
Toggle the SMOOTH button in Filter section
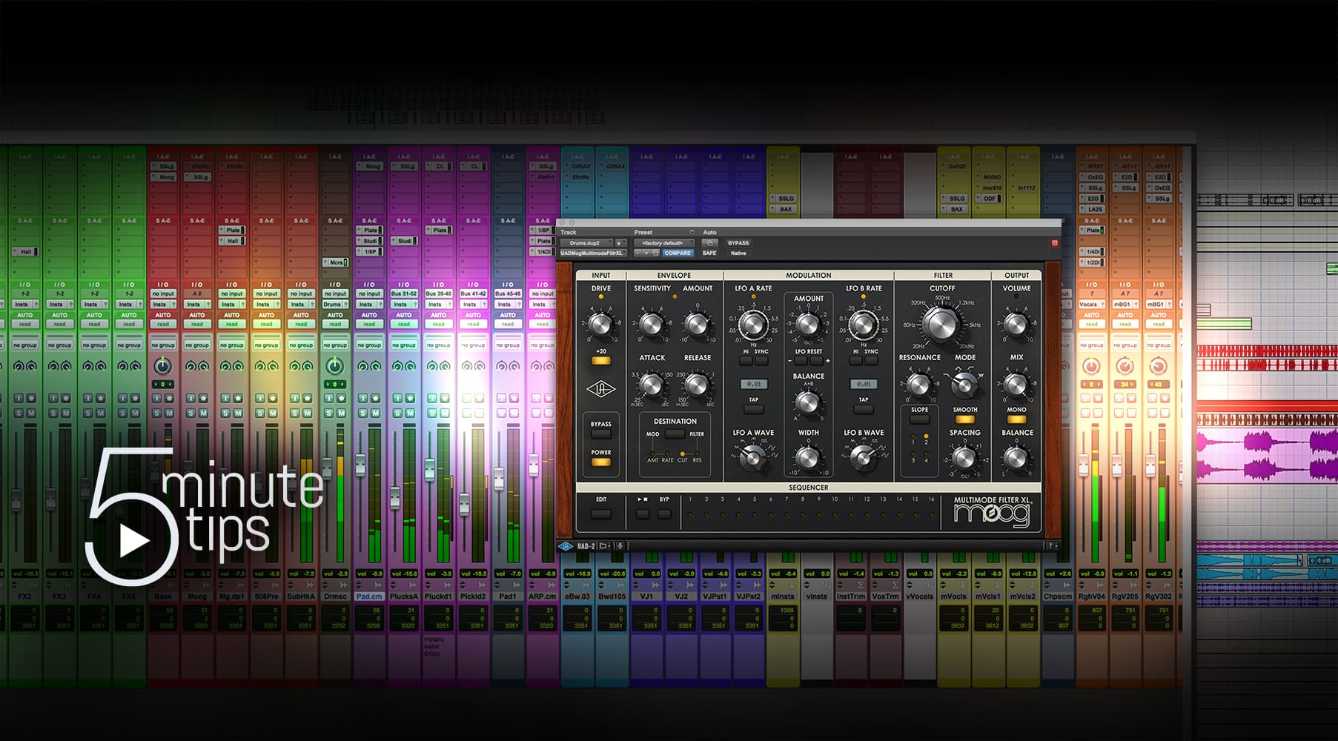coord(964,419)
